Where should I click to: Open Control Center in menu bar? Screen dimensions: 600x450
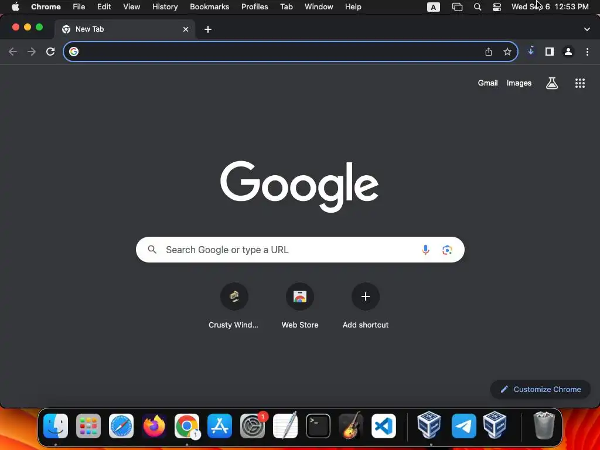pyautogui.click(x=497, y=7)
